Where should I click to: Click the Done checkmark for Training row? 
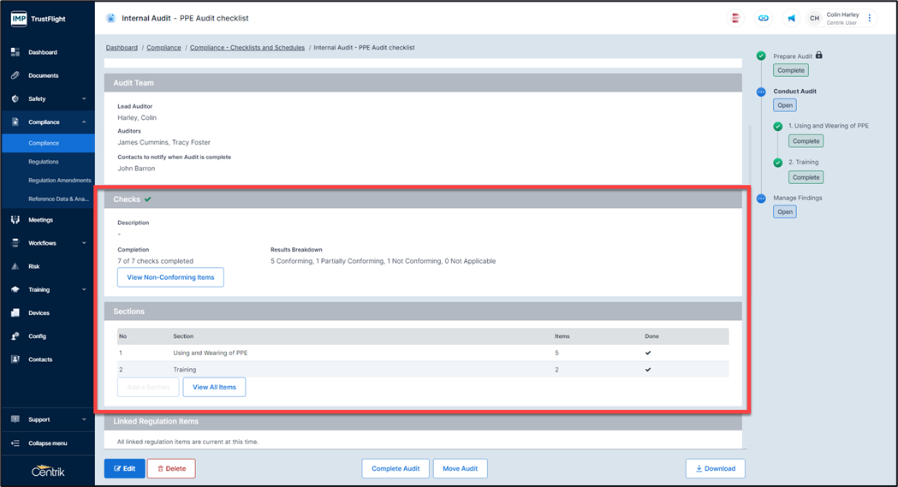(648, 370)
